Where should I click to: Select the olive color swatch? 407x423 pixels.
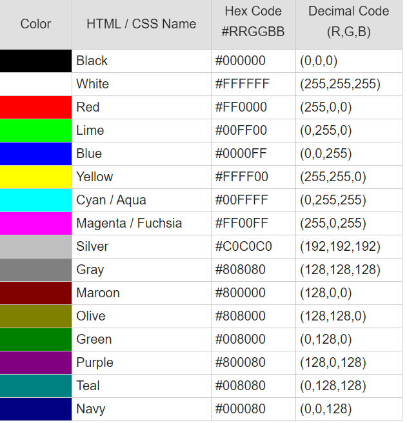click(x=36, y=316)
